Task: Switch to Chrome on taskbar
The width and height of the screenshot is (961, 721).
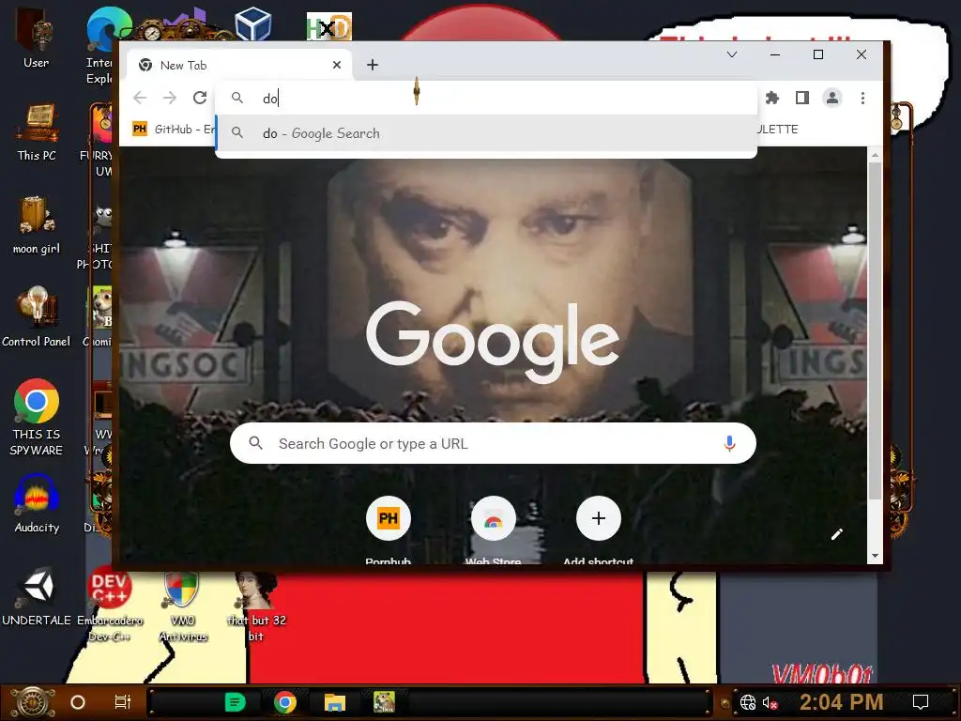Action: [x=285, y=702]
